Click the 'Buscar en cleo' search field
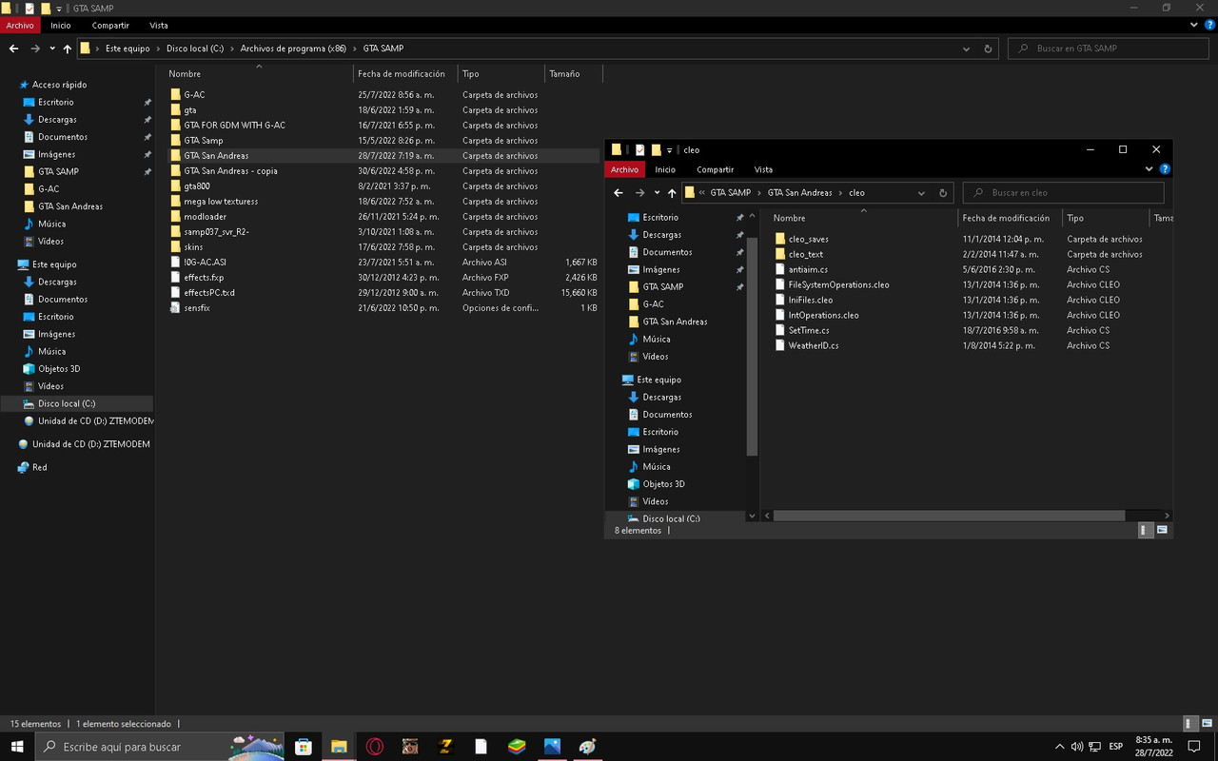This screenshot has width=1218, height=761. pyautogui.click(x=1063, y=193)
